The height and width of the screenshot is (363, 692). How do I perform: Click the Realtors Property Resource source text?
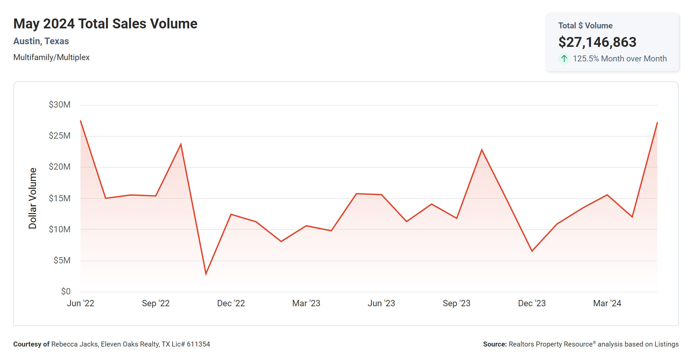pos(580,344)
